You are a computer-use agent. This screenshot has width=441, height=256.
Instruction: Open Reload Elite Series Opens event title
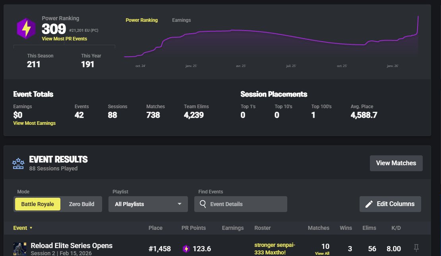[x=72, y=246]
